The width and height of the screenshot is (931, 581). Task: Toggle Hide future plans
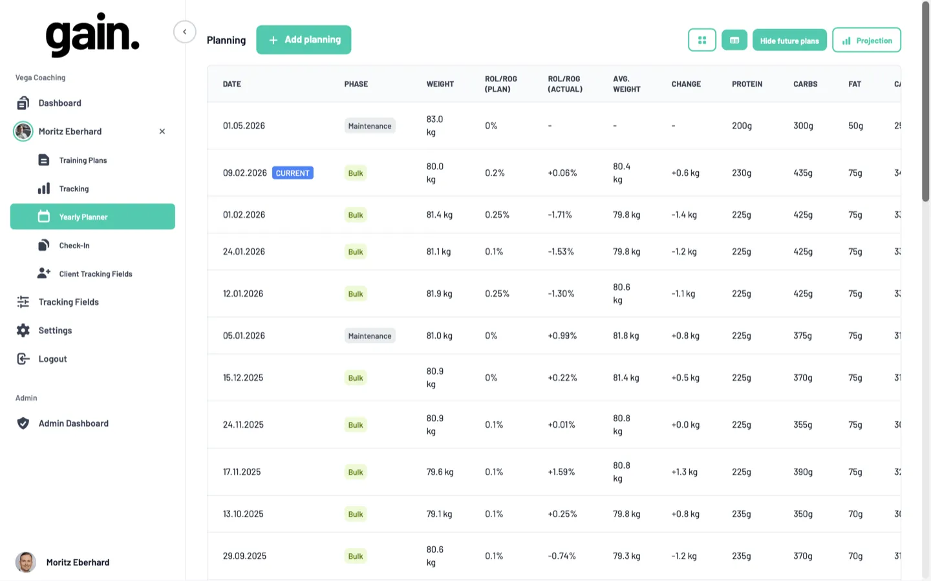(789, 40)
